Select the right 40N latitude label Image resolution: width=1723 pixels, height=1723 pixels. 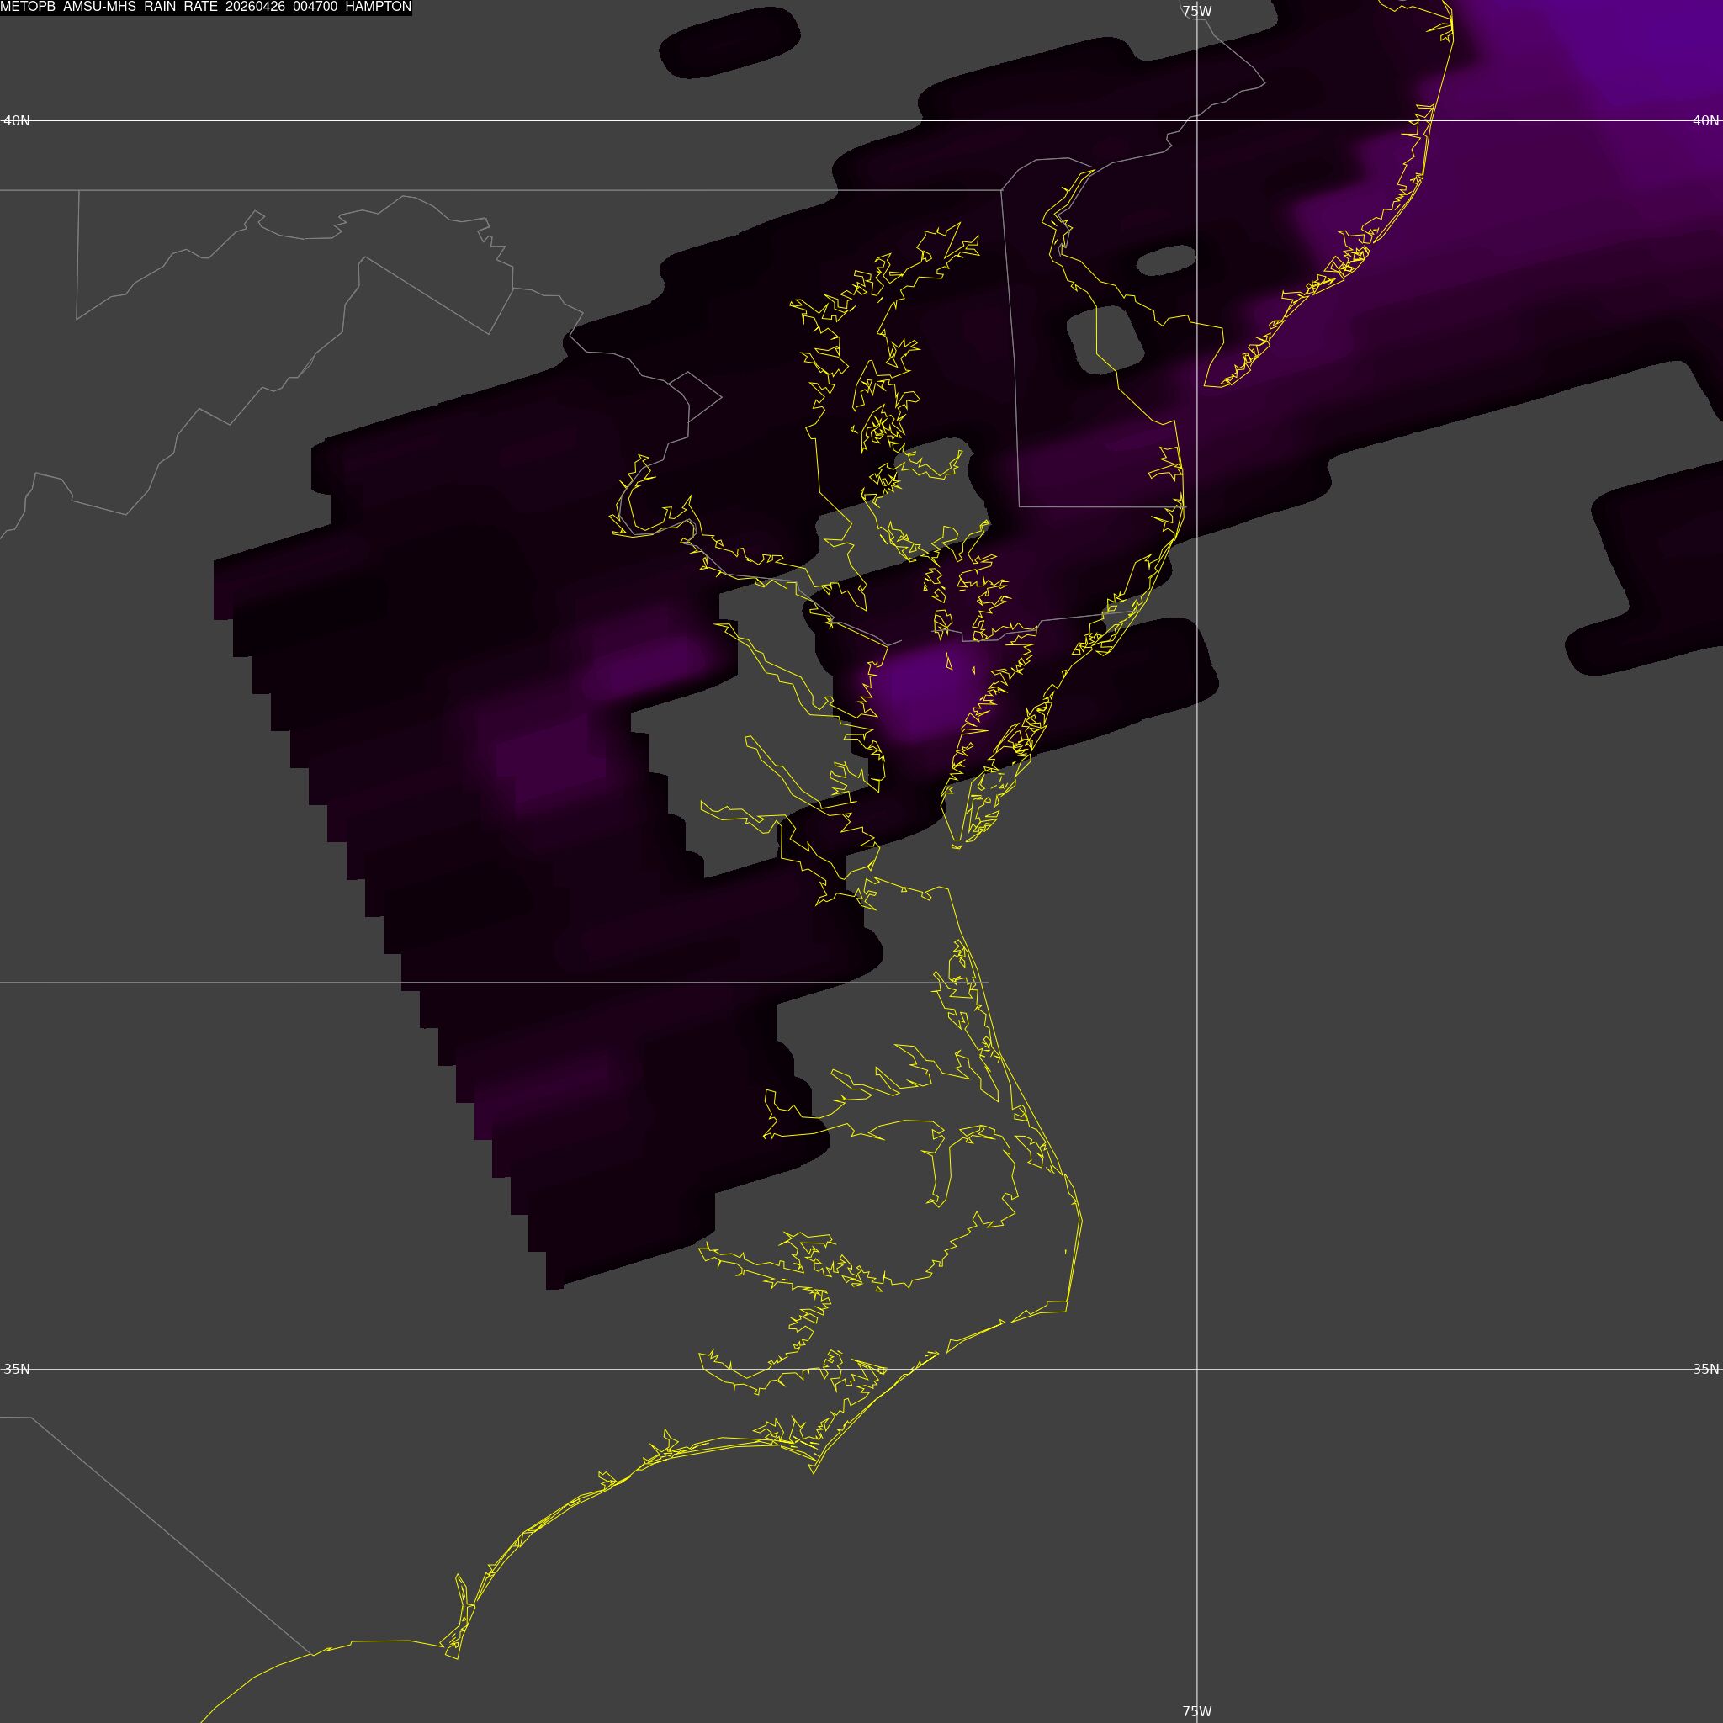[1705, 120]
